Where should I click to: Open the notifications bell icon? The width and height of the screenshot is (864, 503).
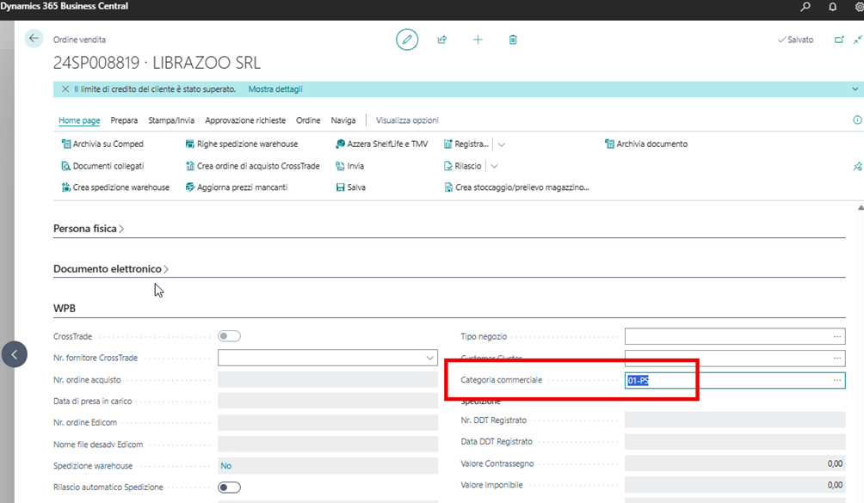coord(833,7)
